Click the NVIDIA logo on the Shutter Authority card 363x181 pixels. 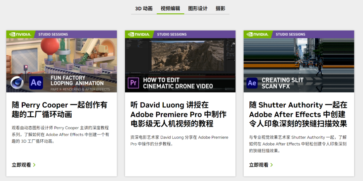click(x=257, y=35)
